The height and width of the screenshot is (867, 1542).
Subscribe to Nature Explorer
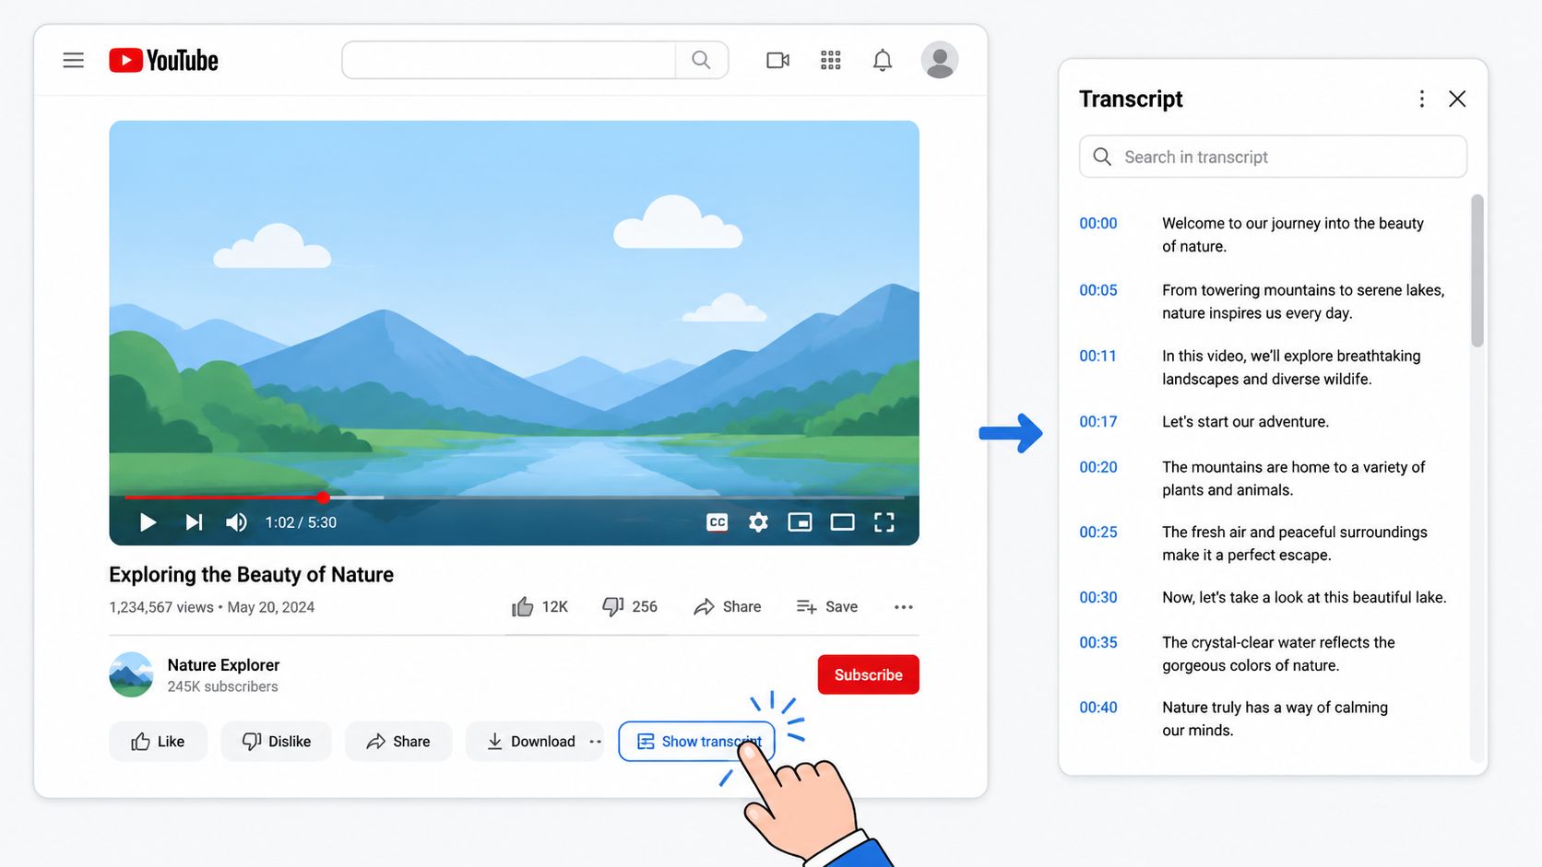(868, 674)
